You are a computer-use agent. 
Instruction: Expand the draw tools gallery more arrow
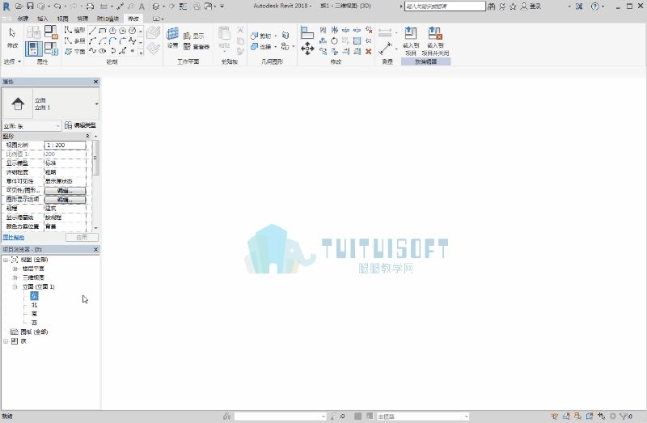[x=141, y=53]
